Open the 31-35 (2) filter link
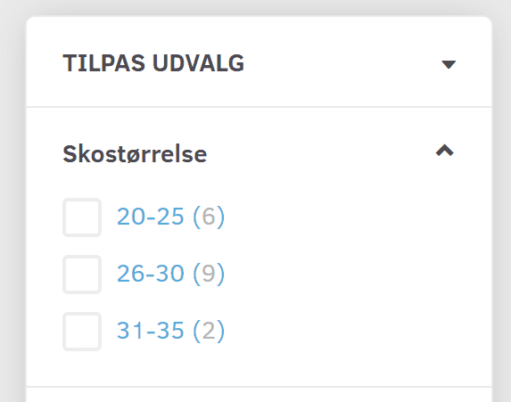The image size is (511, 402). 170,331
